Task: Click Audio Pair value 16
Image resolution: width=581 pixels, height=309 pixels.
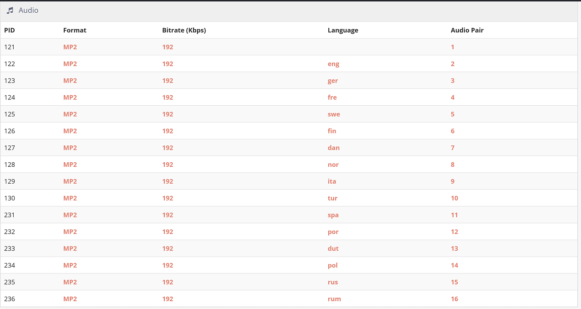Action: (454, 299)
